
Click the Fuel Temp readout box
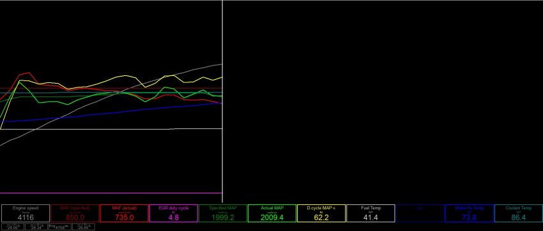371,213
